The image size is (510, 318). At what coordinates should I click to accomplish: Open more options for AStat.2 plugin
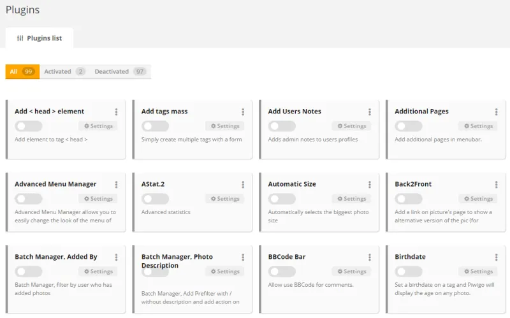click(x=243, y=184)
